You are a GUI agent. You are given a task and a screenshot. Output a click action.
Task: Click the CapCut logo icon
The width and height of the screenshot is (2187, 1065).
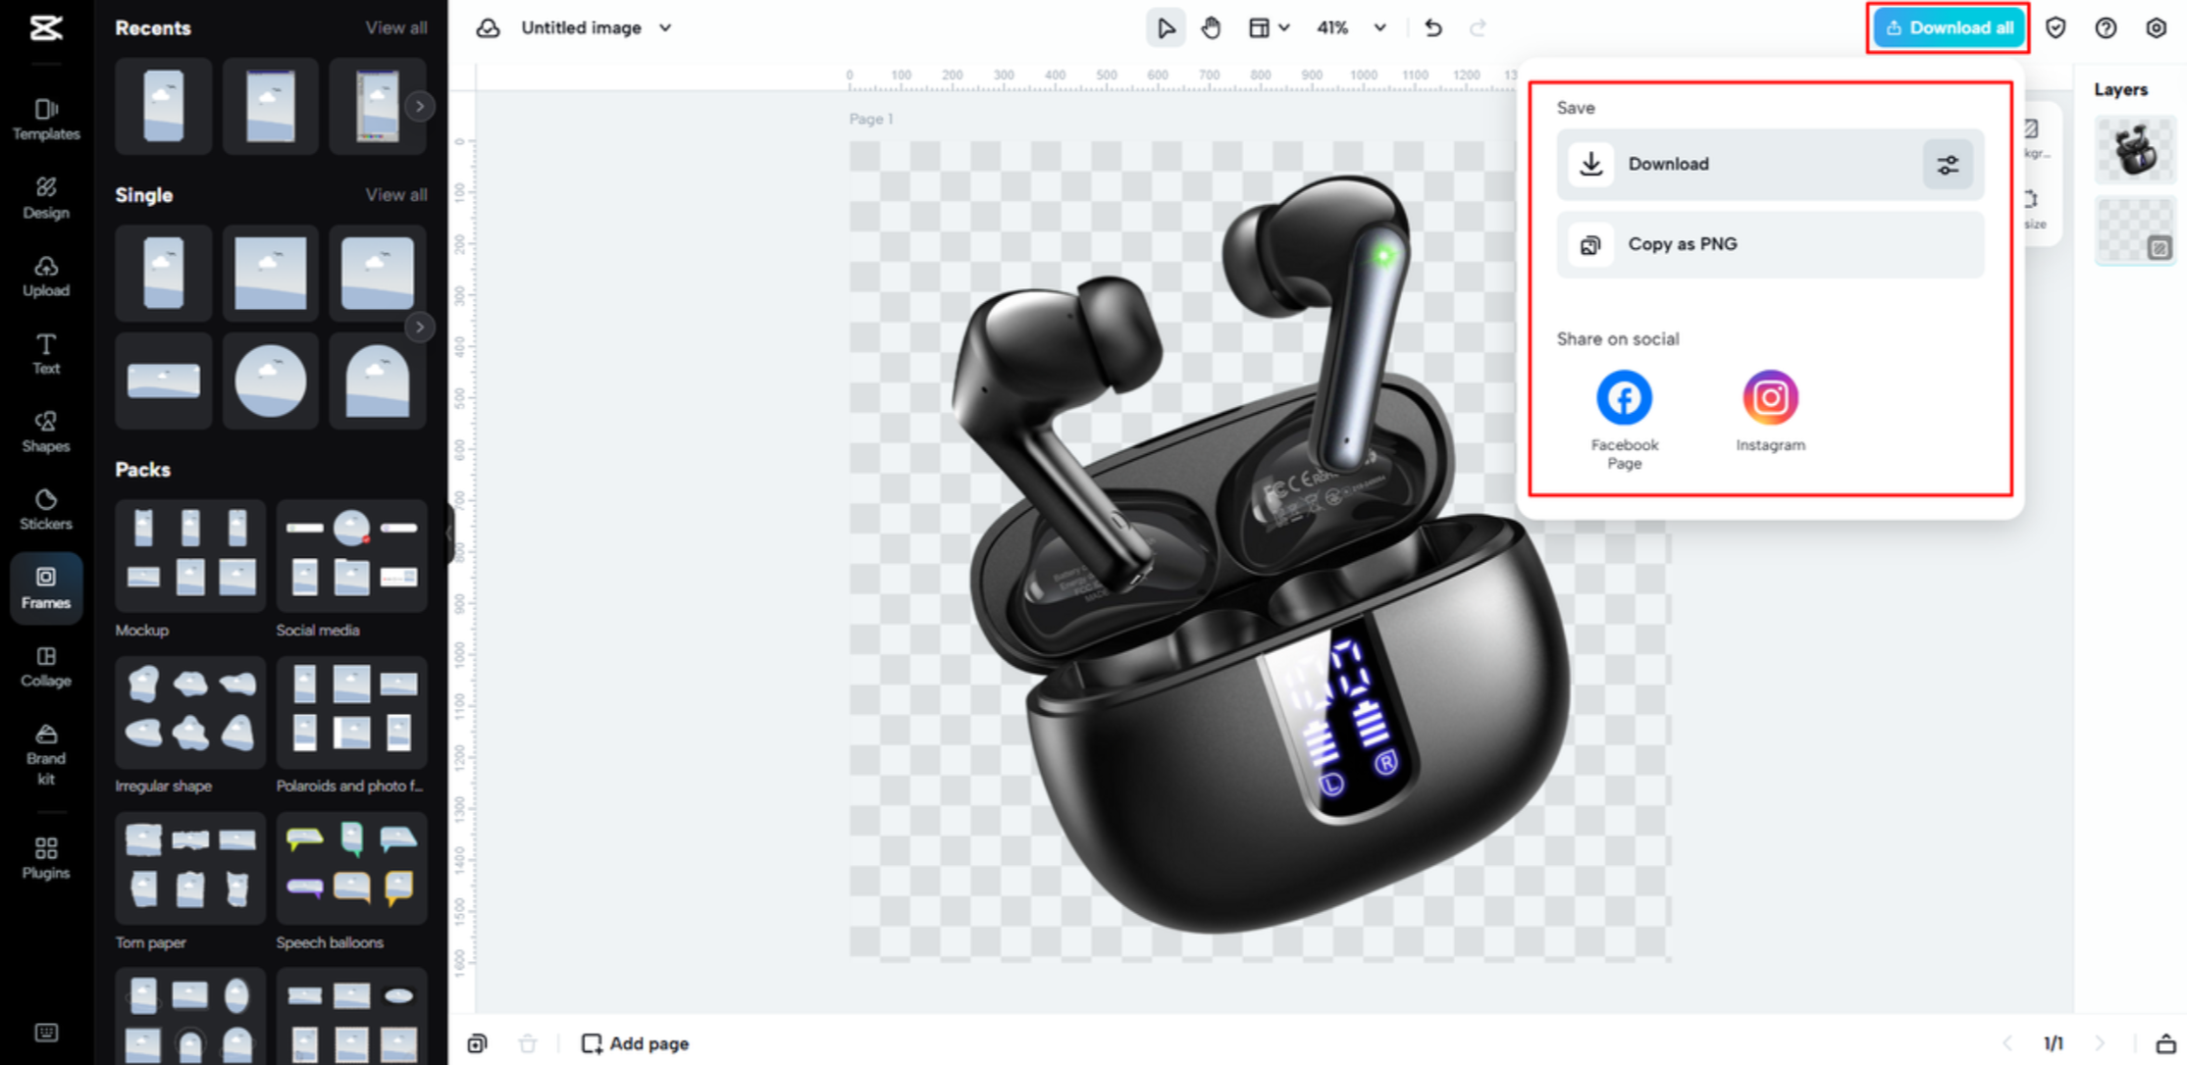click(46, 27)
